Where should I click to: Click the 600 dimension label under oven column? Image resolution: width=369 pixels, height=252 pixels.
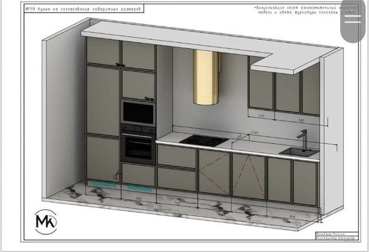click(139, 198)
